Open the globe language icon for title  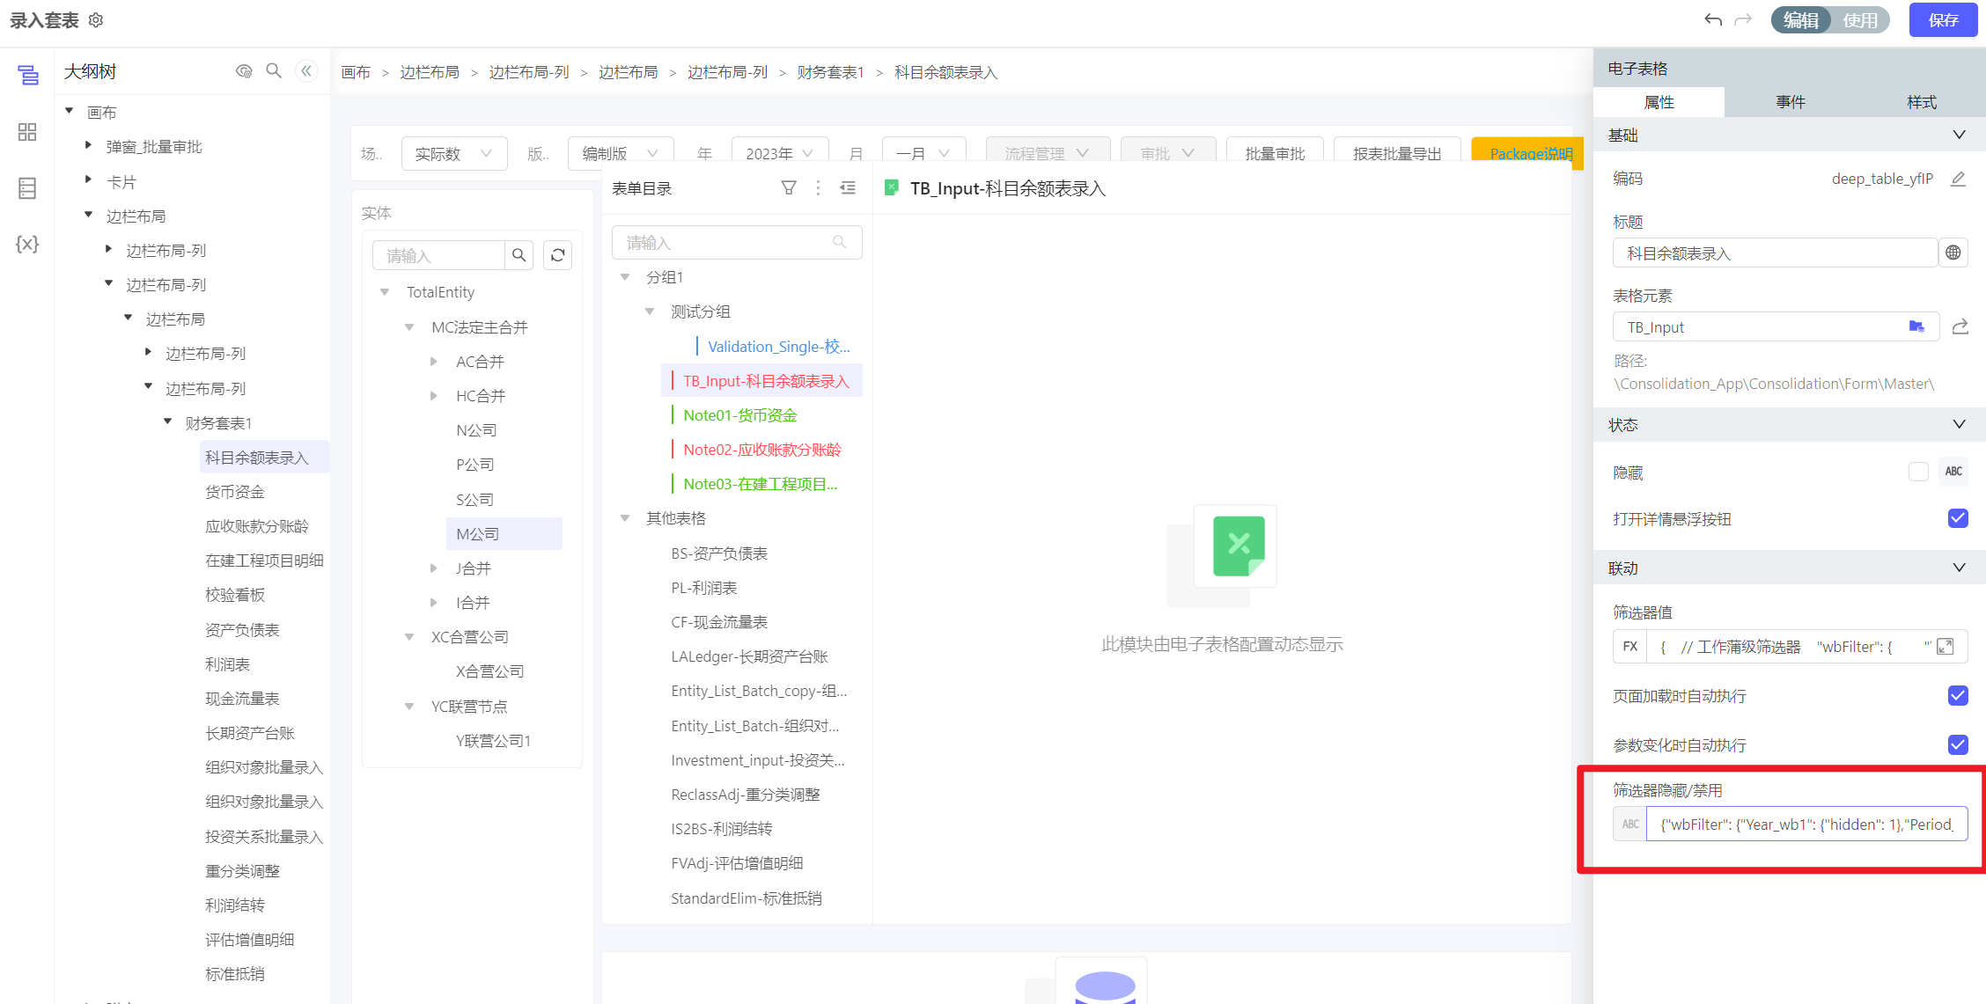(1953, 253)
